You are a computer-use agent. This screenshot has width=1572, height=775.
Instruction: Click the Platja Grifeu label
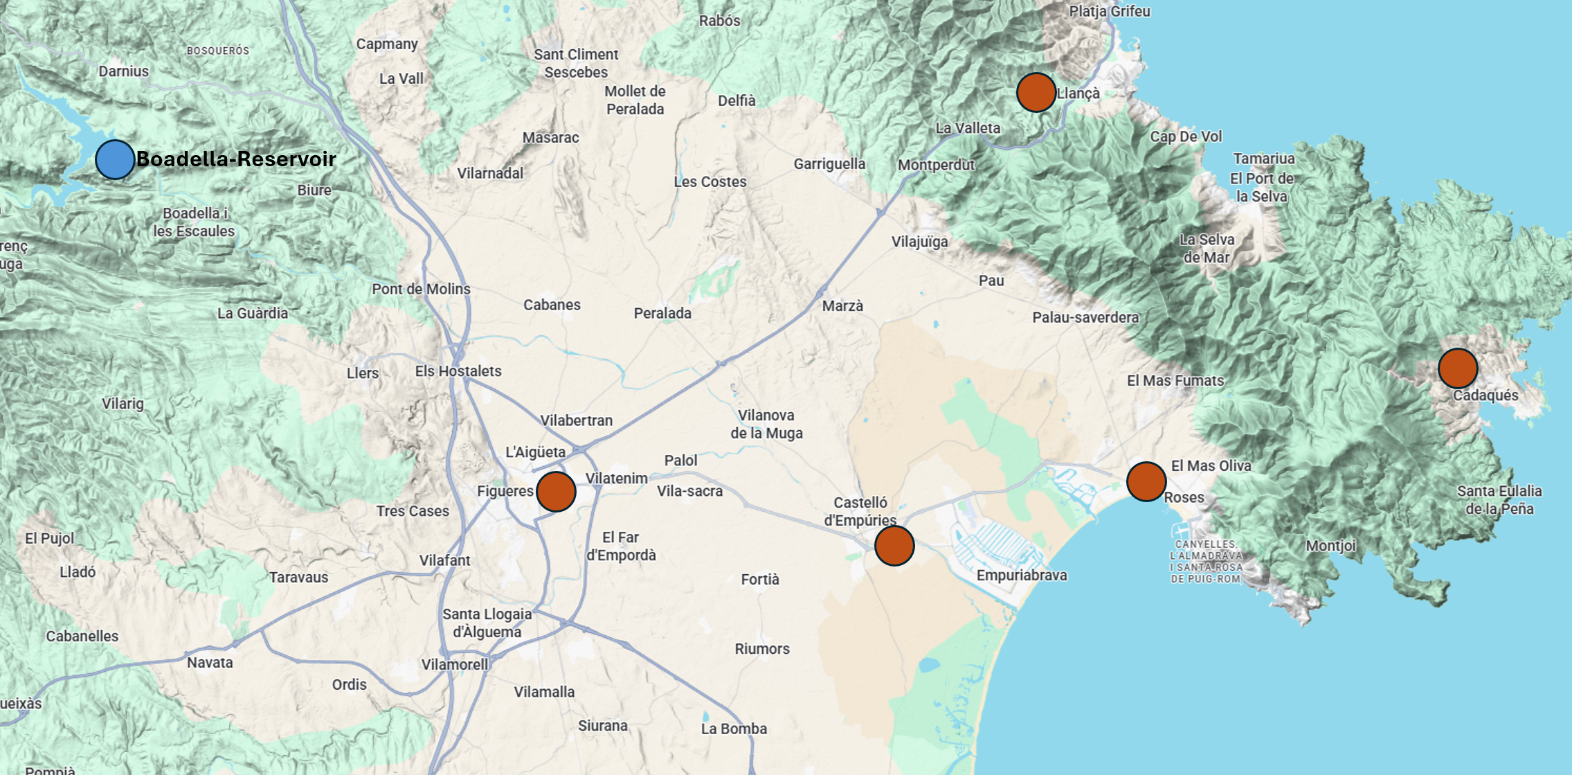coord(1110,11)
